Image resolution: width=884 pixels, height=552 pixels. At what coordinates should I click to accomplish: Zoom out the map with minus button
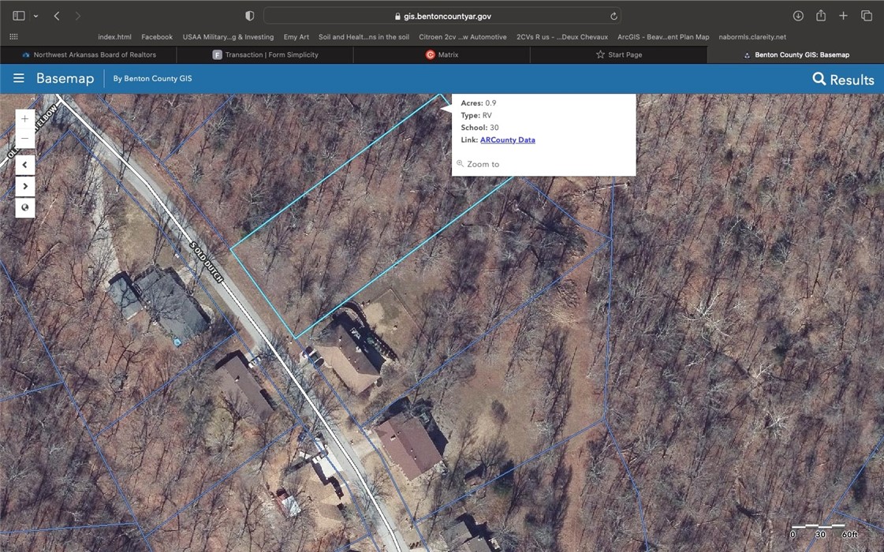[25, 139]
